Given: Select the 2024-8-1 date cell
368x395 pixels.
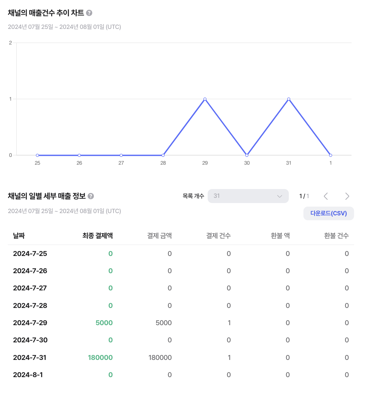Looking at the screenshot, I should point(28,375).
